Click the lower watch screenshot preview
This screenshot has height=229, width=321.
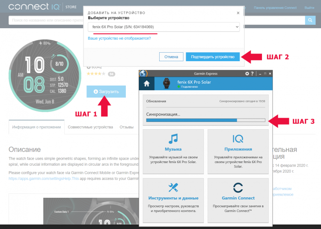pyautogui.click(x=91, y=211)
